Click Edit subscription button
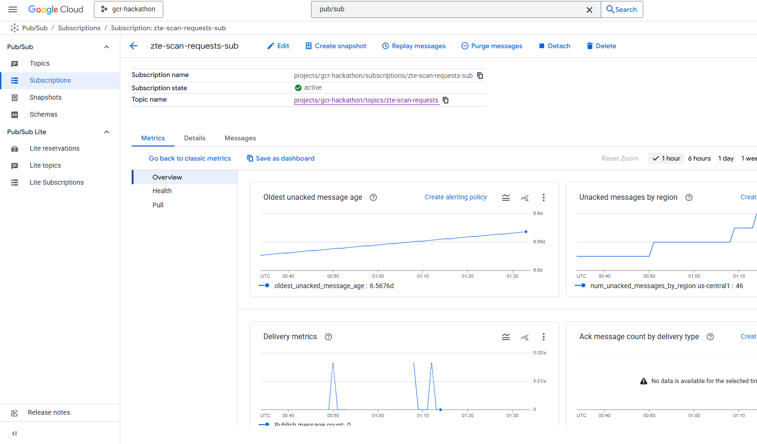 (x=278, y=46)
